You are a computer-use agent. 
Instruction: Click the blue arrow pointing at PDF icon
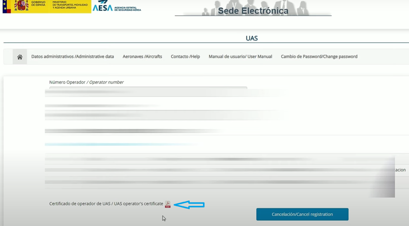(x=189, y=205)
